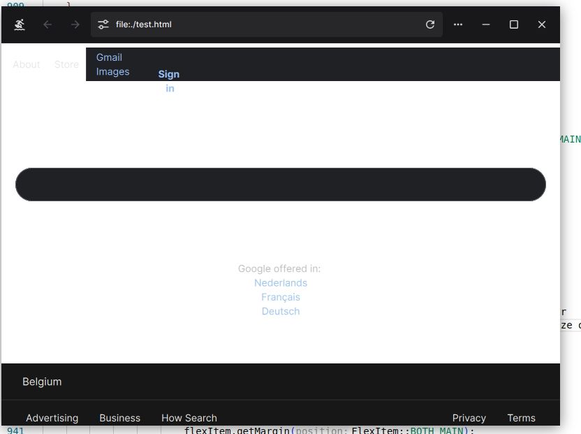Click line number 941 in code editor behind
The image size is (581, 434).
(x=15, y=431)
